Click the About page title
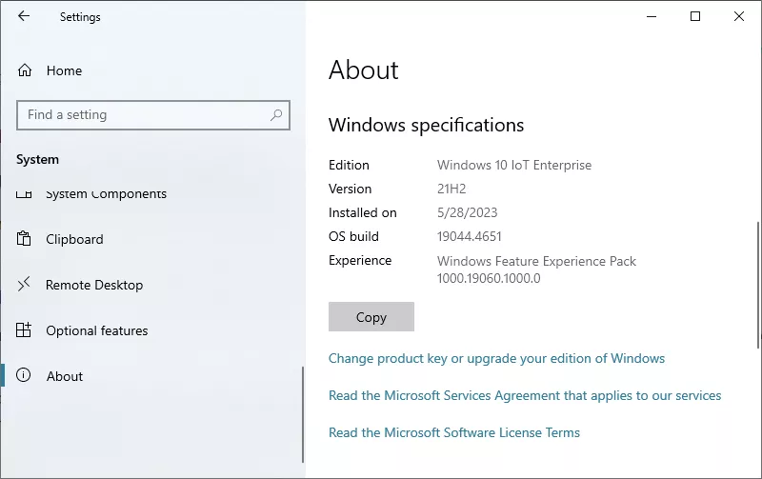This screenshot has height=479, width=762. tap(364, 70)
